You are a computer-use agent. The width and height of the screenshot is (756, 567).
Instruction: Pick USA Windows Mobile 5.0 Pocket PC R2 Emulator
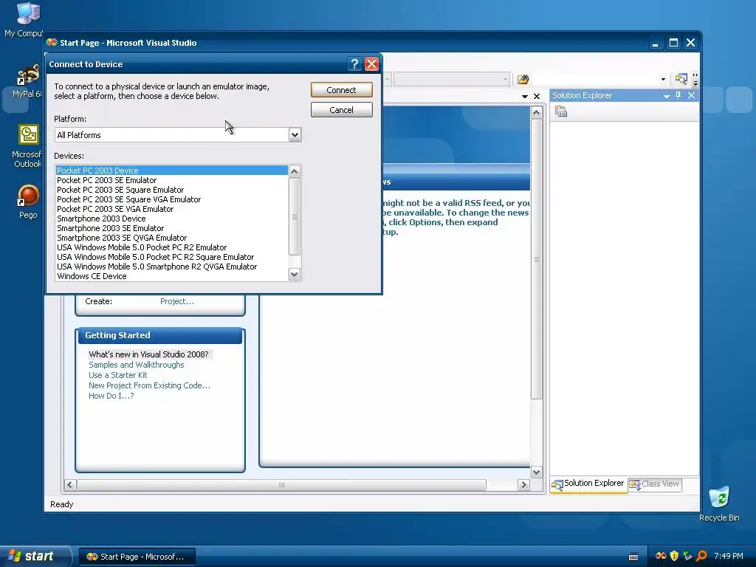tap(172, 247)
